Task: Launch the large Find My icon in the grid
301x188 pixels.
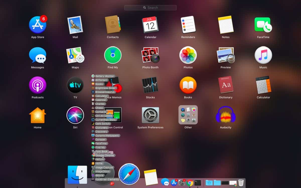Action: (x=113, y=55)
